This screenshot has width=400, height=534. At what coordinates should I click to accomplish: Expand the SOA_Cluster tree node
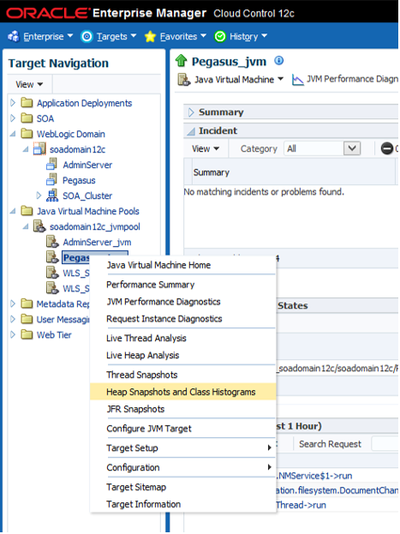39,195
